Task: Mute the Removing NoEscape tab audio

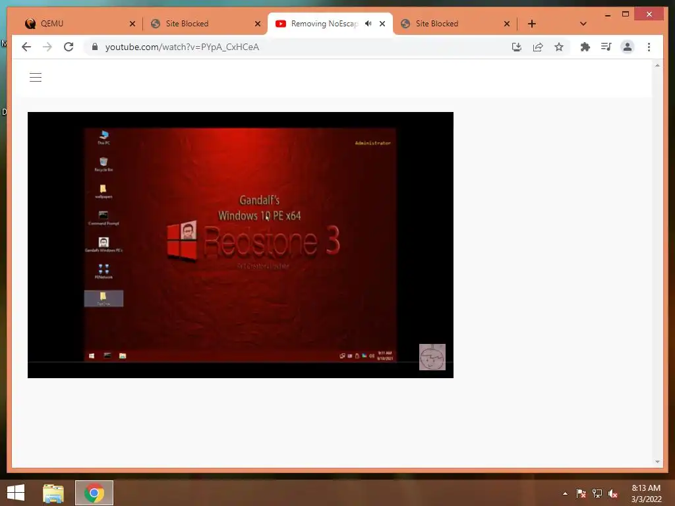Action: [x=368, y=24]
